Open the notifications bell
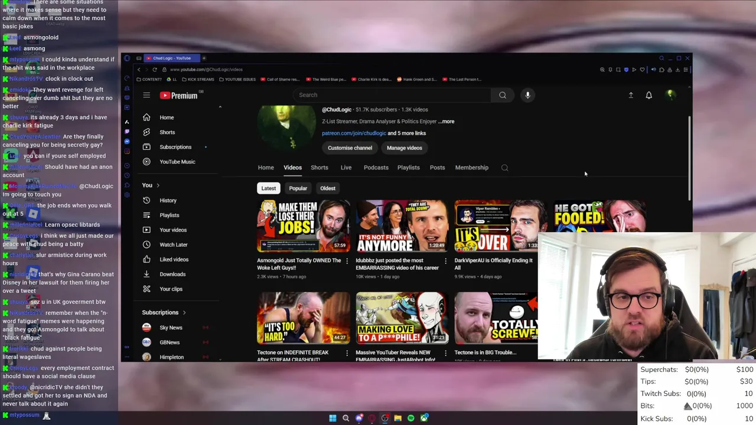Screen dimensions: 756x425 tap(649, 95)
